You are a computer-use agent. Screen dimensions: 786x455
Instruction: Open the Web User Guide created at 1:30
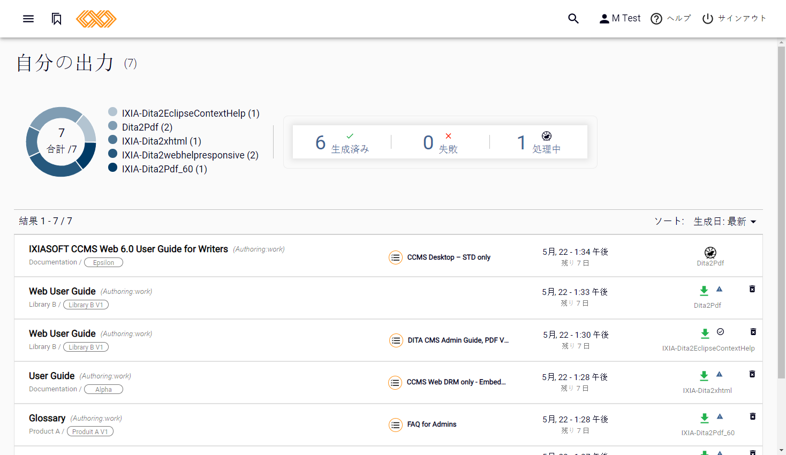[x=62, y=333]
